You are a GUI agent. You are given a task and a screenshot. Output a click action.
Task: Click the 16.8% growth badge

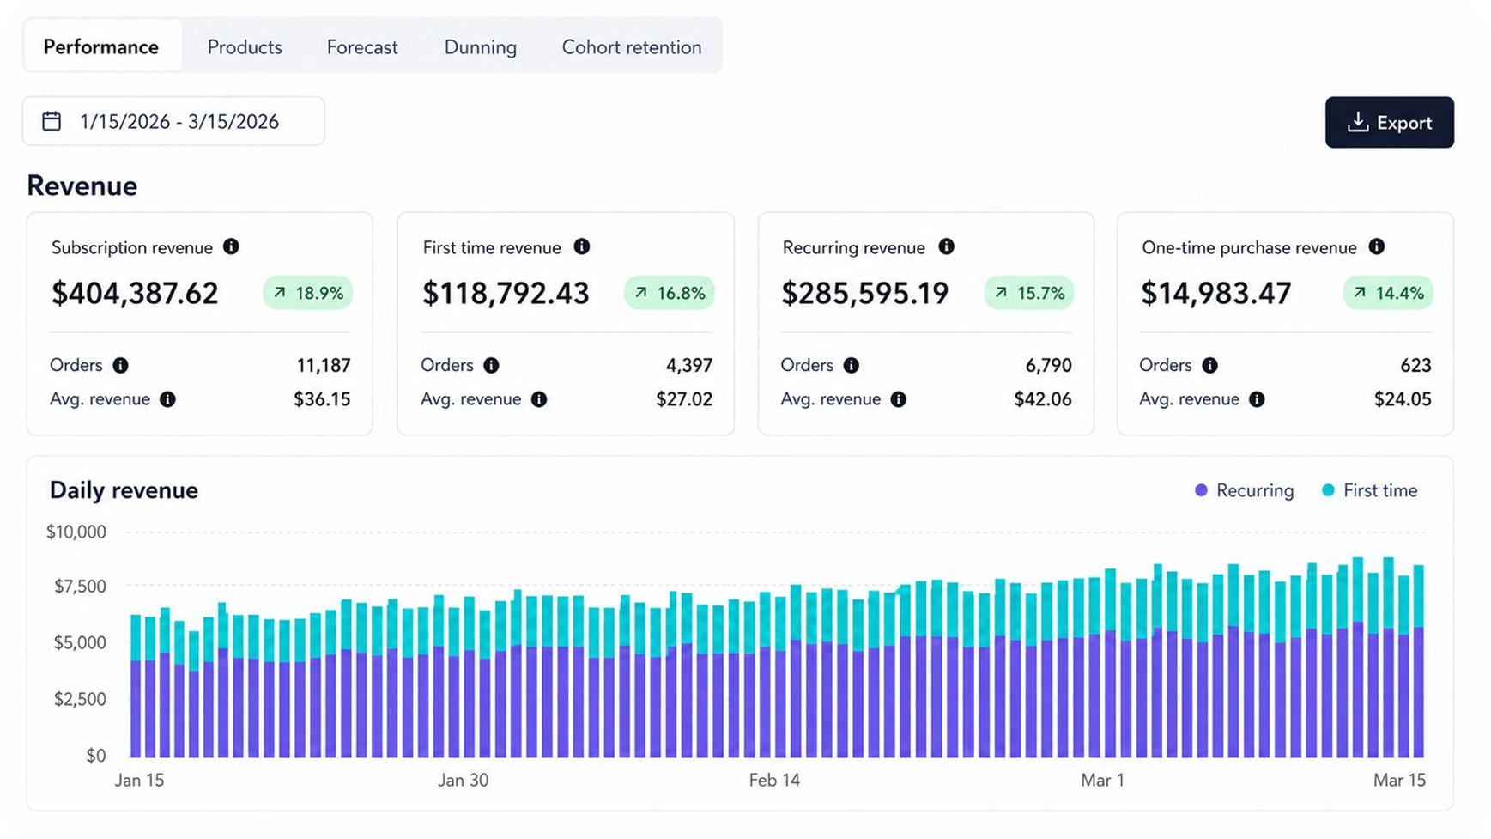(x=670, y=293)
